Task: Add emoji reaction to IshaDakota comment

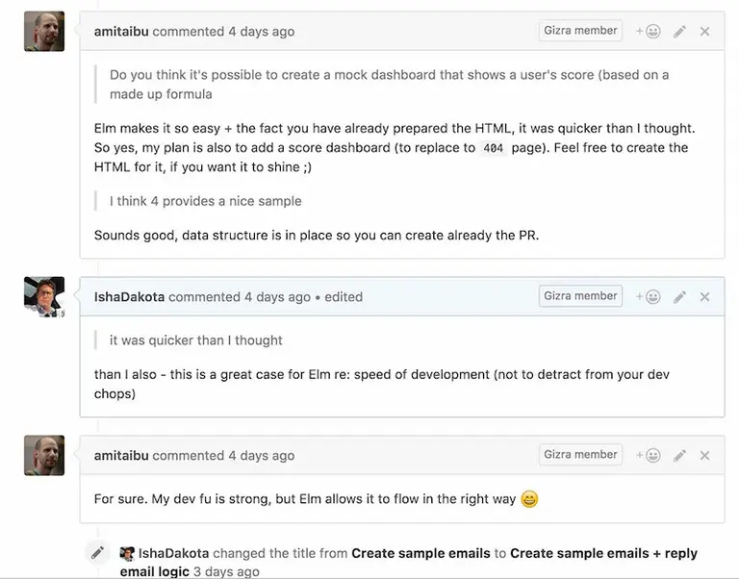Action: coord(648,297)
